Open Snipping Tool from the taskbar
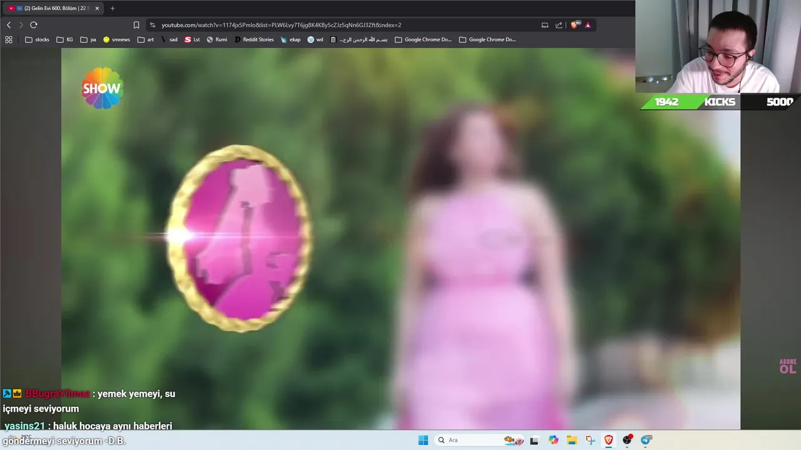Screen dimensions: 801x450 coord(590,440)
